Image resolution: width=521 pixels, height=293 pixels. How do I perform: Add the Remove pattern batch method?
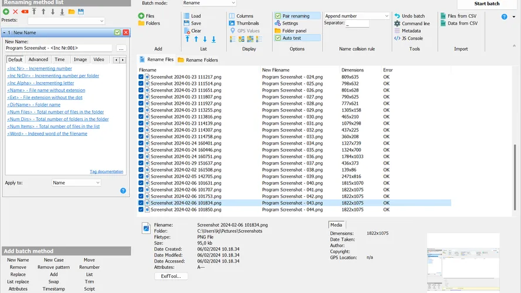pos(53,267)
